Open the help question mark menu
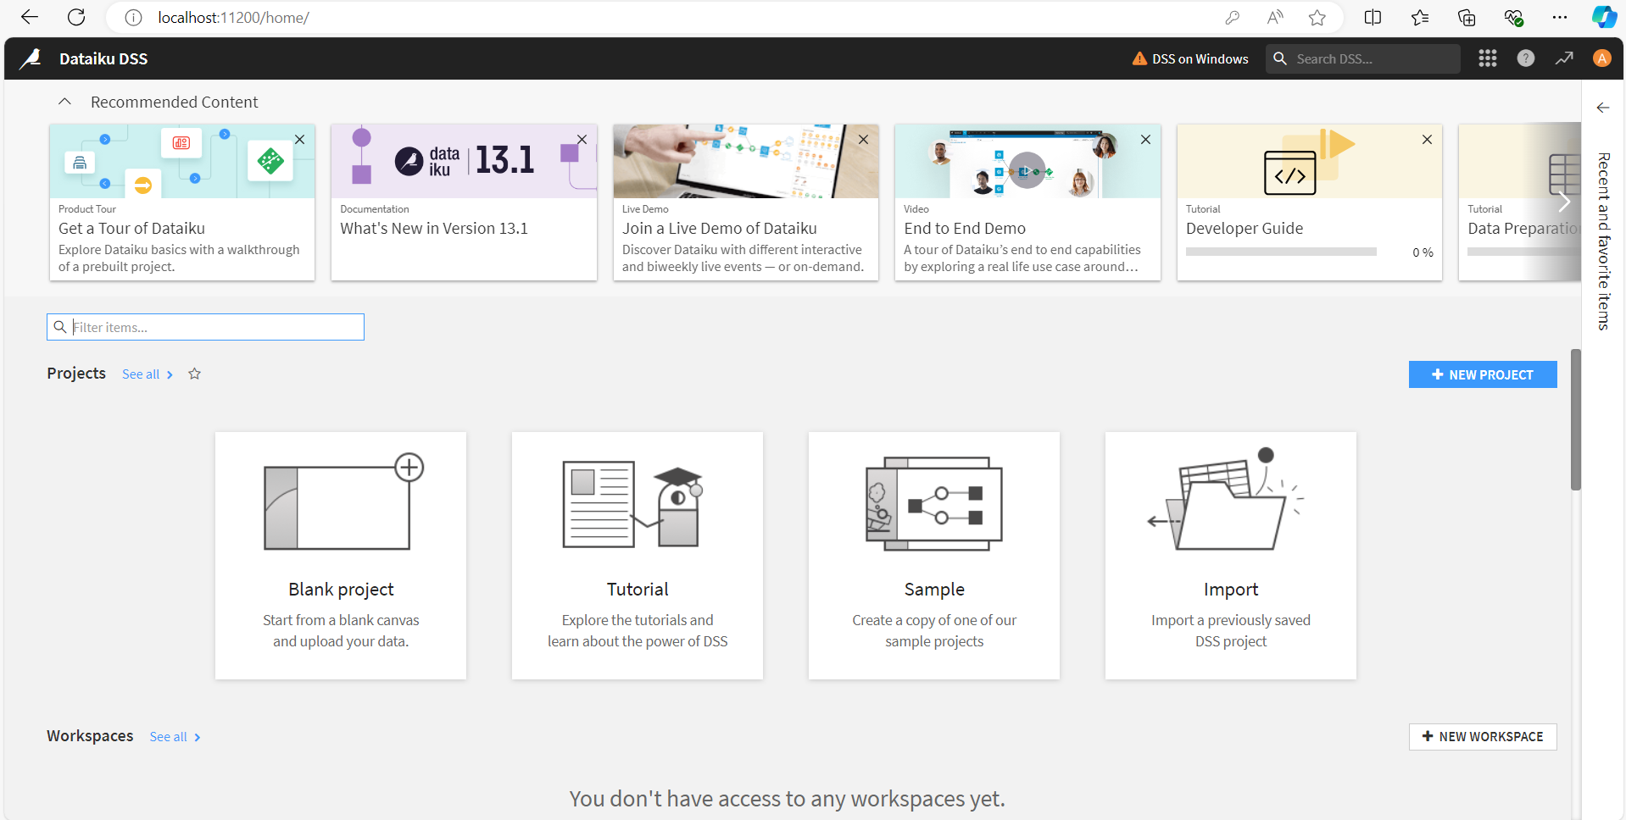 click(1525, 58)
